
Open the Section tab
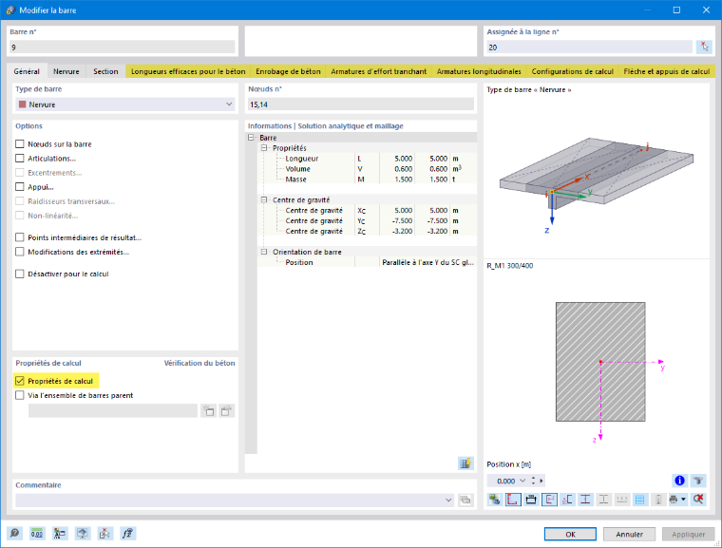[x=105, y=71]
